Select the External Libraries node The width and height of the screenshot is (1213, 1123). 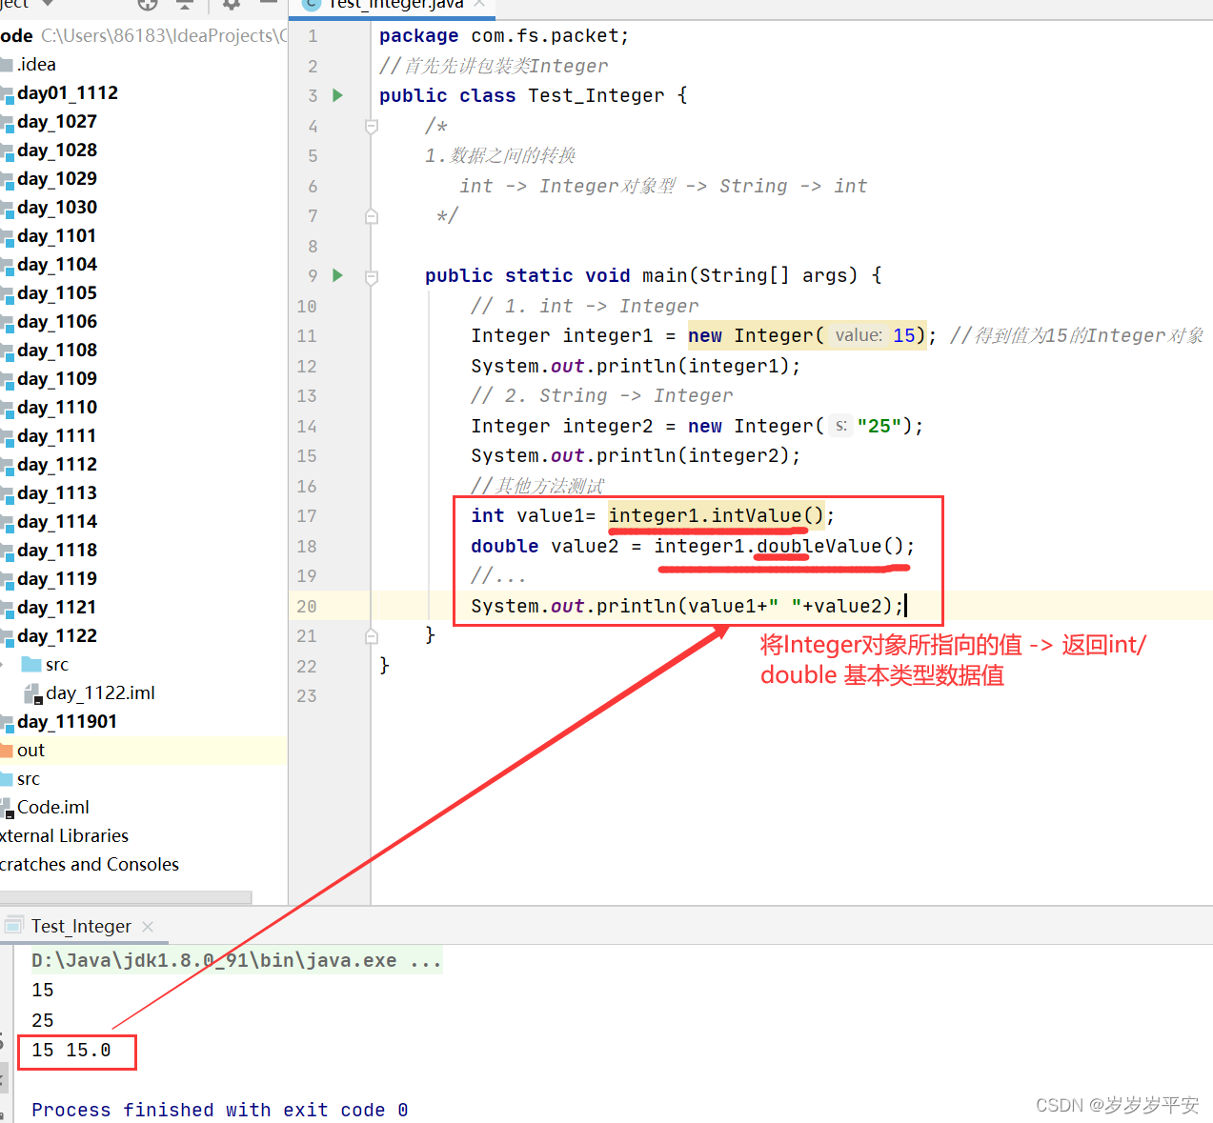click(x=65, y=835)
